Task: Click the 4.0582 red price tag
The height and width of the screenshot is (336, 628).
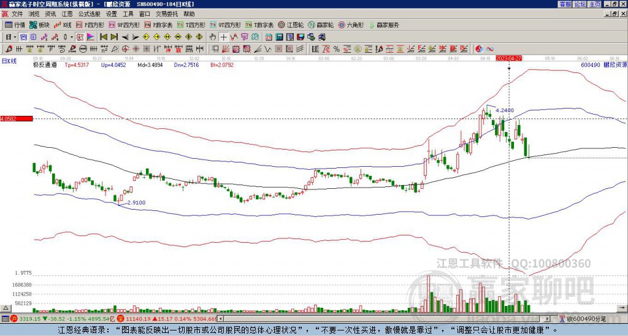Action: point(17,119)
